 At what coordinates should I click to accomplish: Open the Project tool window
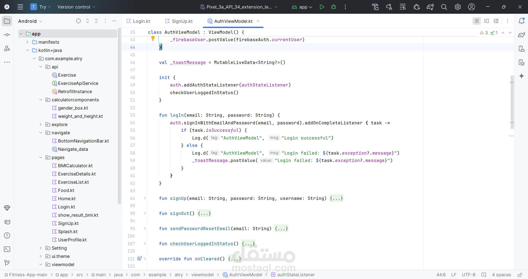[x=7, y=21]
